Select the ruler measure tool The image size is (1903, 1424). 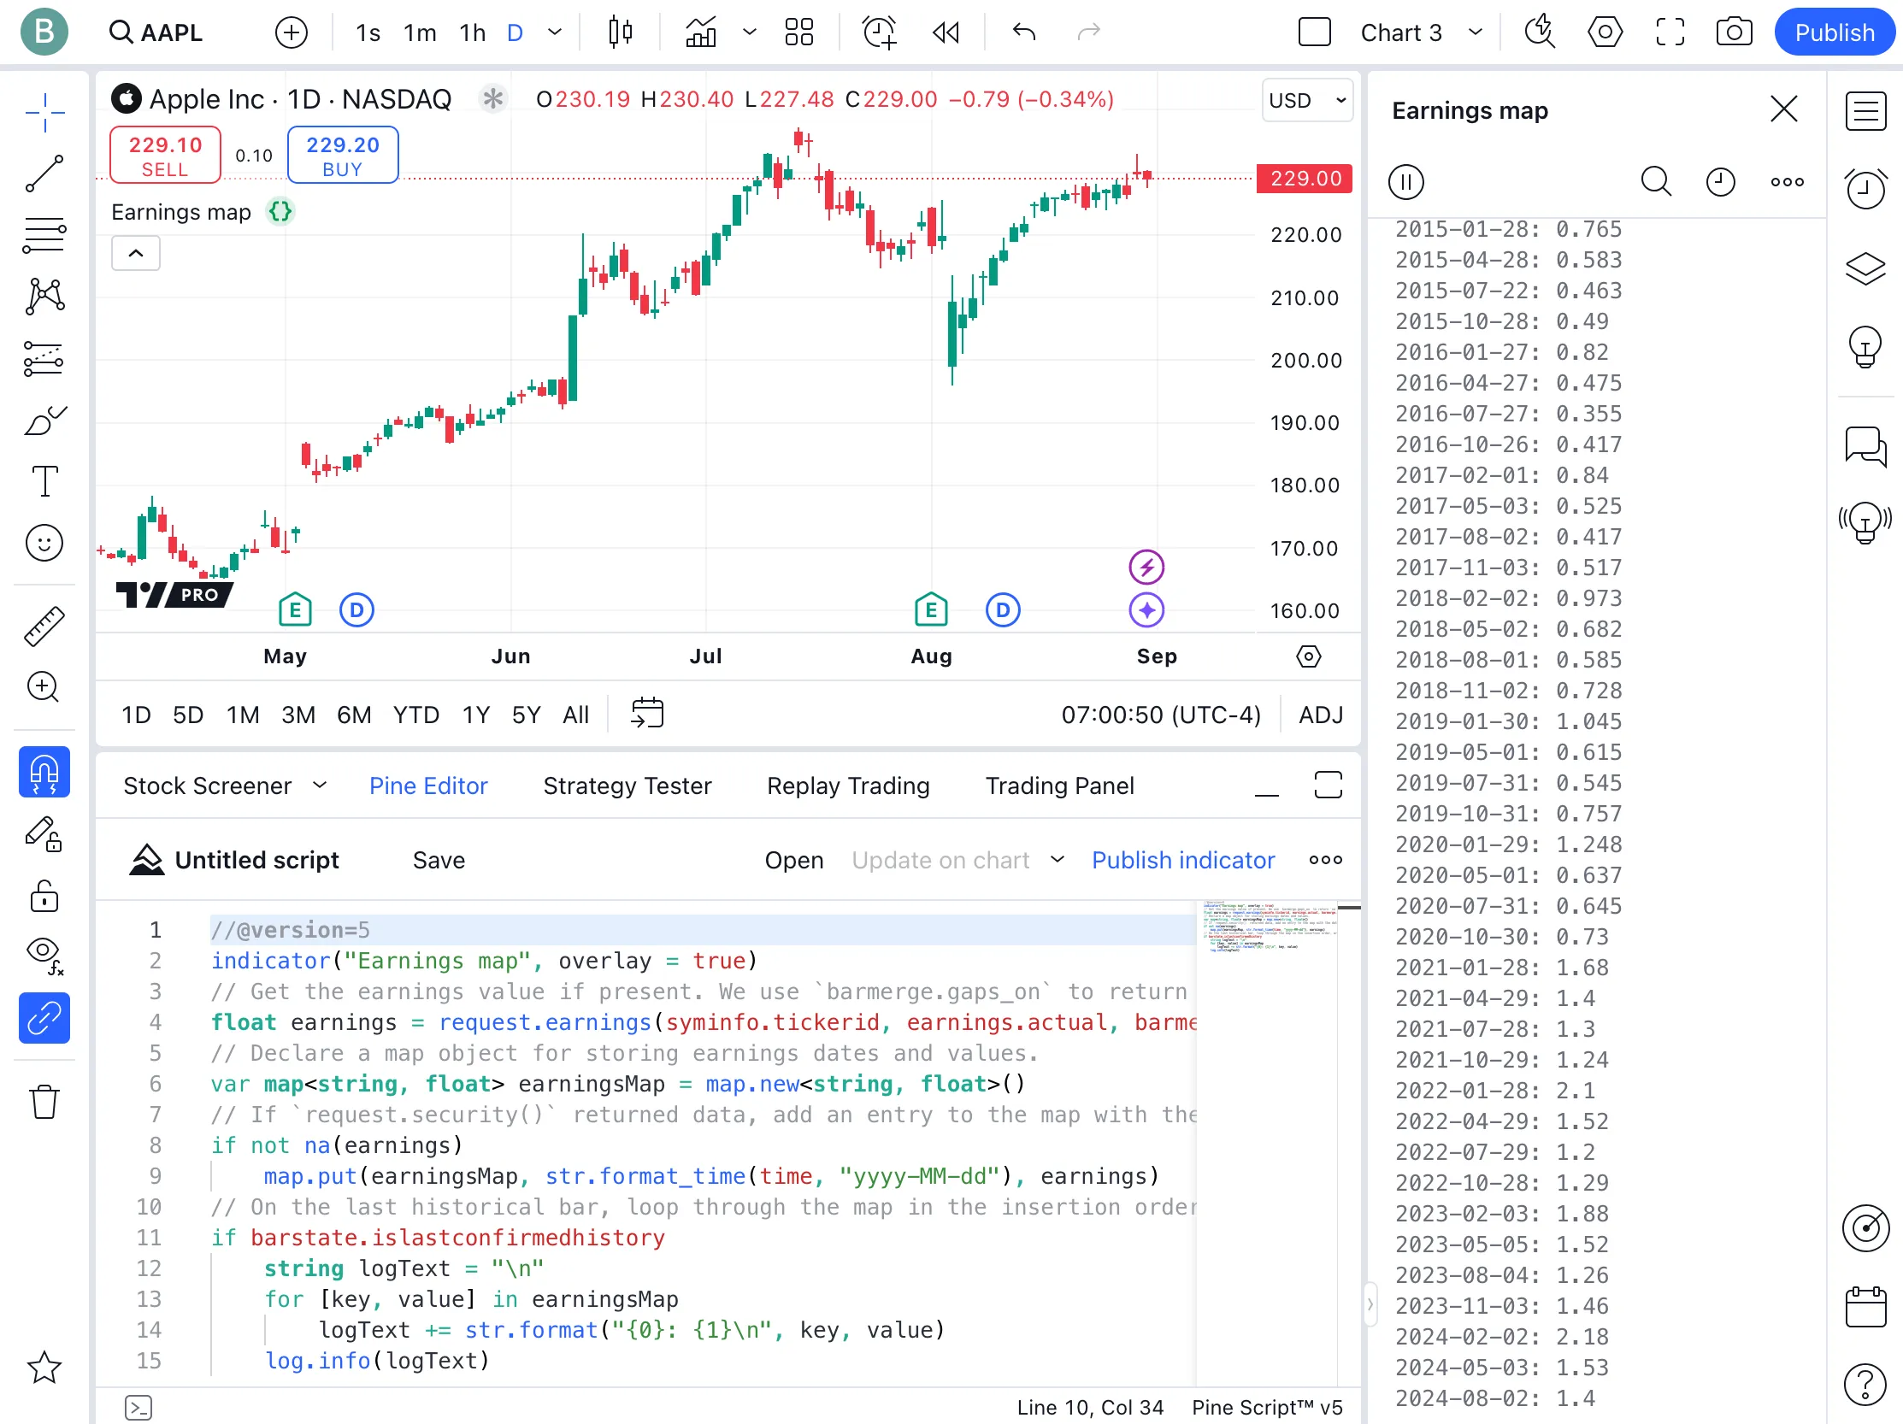[44, 625]
